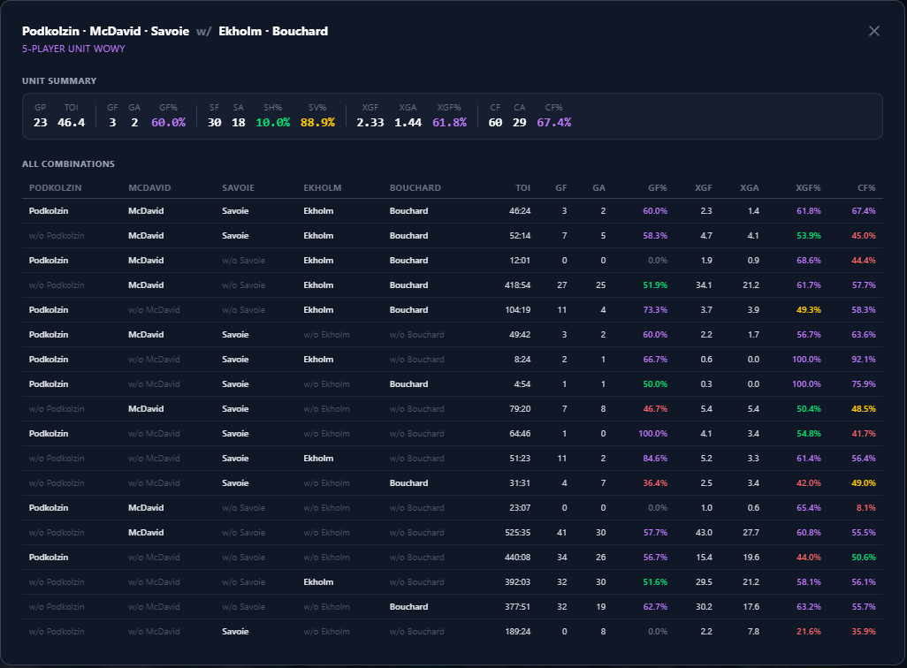The width and height of the screenshot is (907, 668).
Task: Sort table by XGF% column header
Action: pos(808,188)
